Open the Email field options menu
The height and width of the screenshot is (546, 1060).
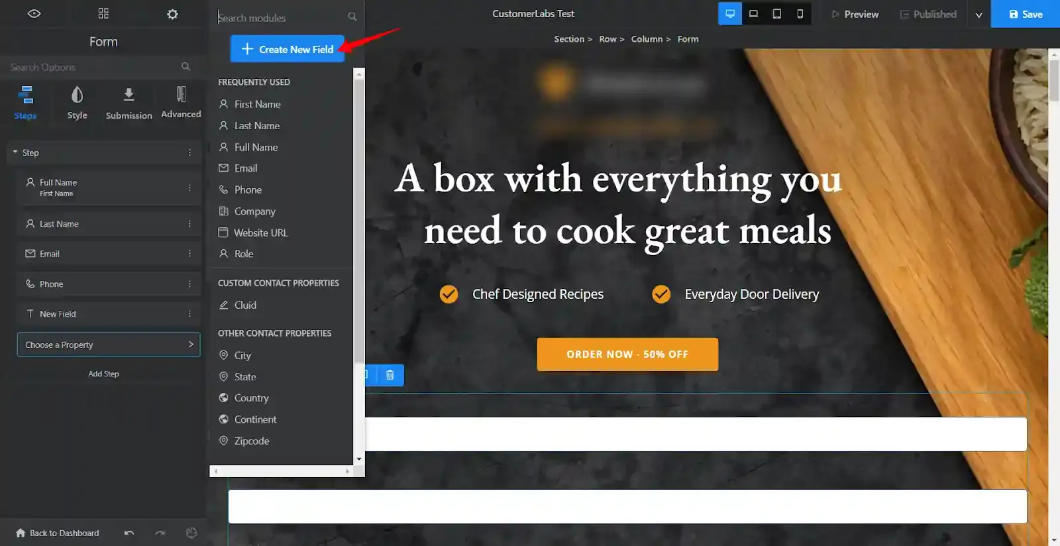pyautogui.click(x=189, y=254)
